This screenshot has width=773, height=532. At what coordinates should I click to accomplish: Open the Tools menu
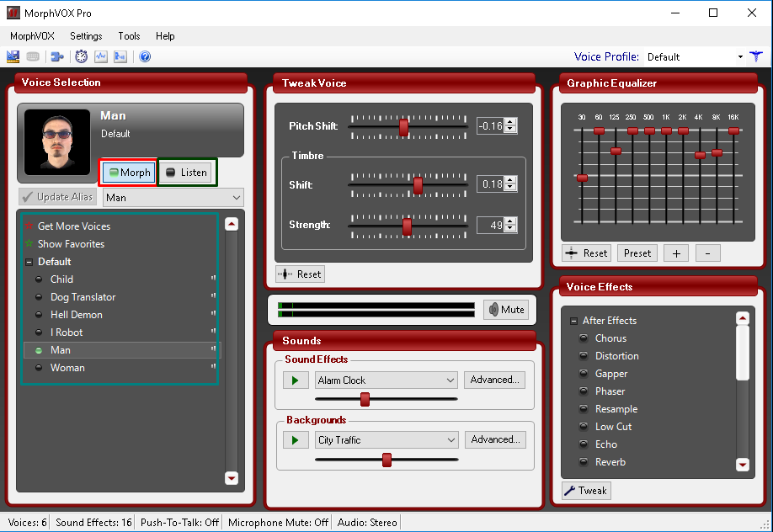point(129,36)
